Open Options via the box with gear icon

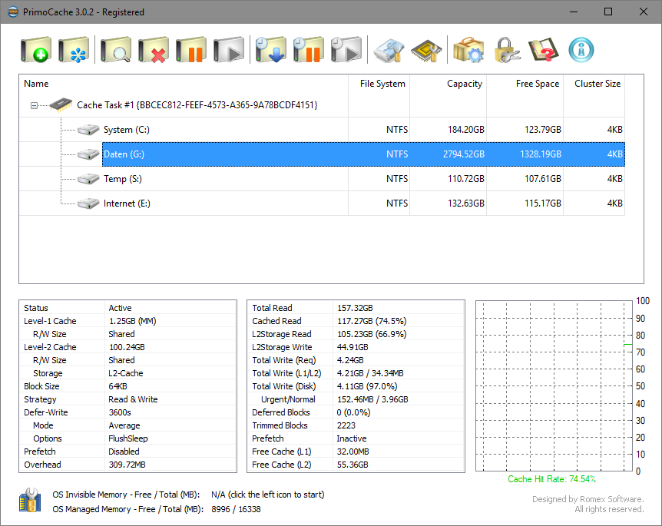point(468,50)
